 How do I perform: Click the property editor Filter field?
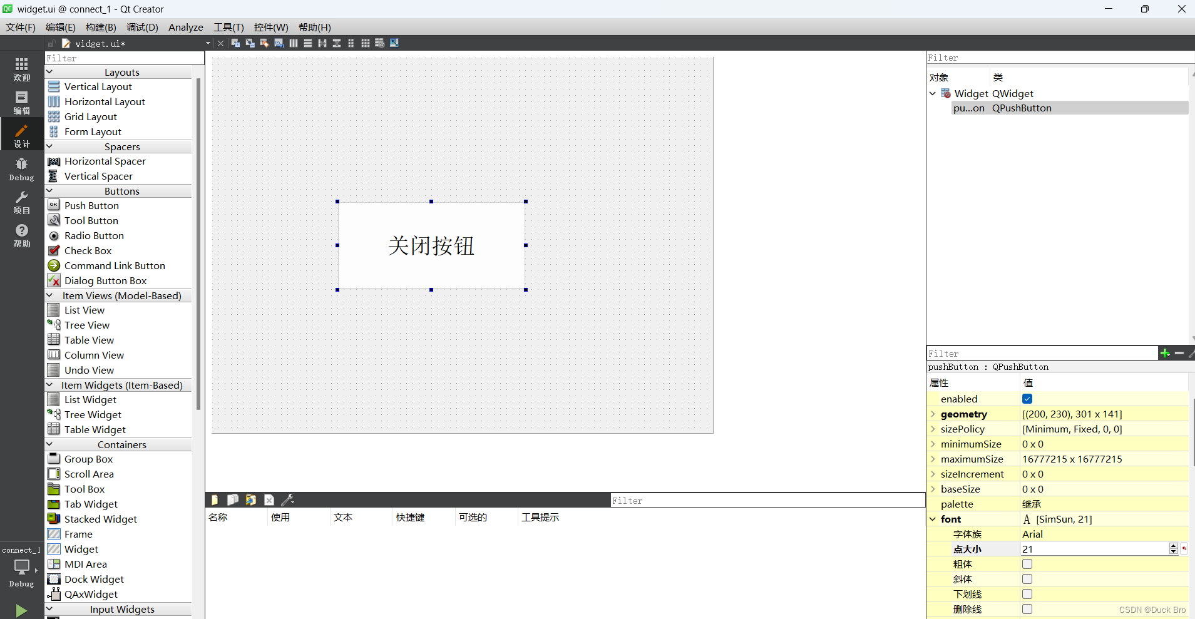pyautogui.click(x=1042, y=354)
